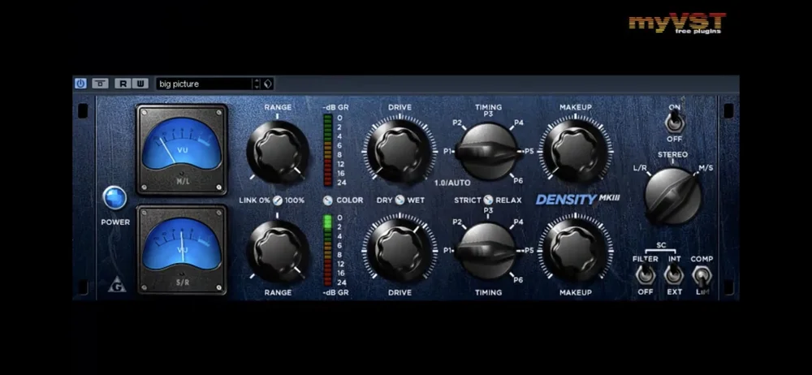Image resolution: width=812 pixels, height=375 pixels.
Task: Click the lower TIMING rotary selector
Action: point(488,251)
